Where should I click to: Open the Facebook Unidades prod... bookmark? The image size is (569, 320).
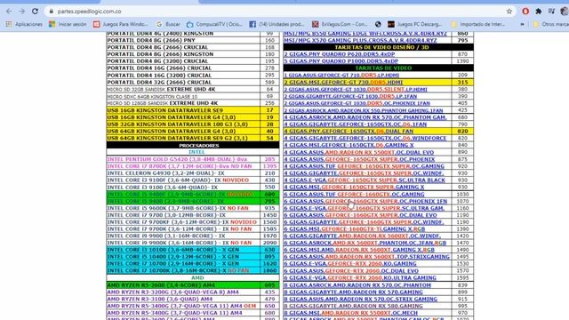point(276,24)
